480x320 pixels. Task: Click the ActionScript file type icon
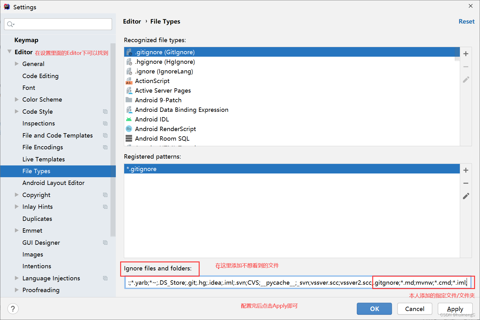[129, 81]
